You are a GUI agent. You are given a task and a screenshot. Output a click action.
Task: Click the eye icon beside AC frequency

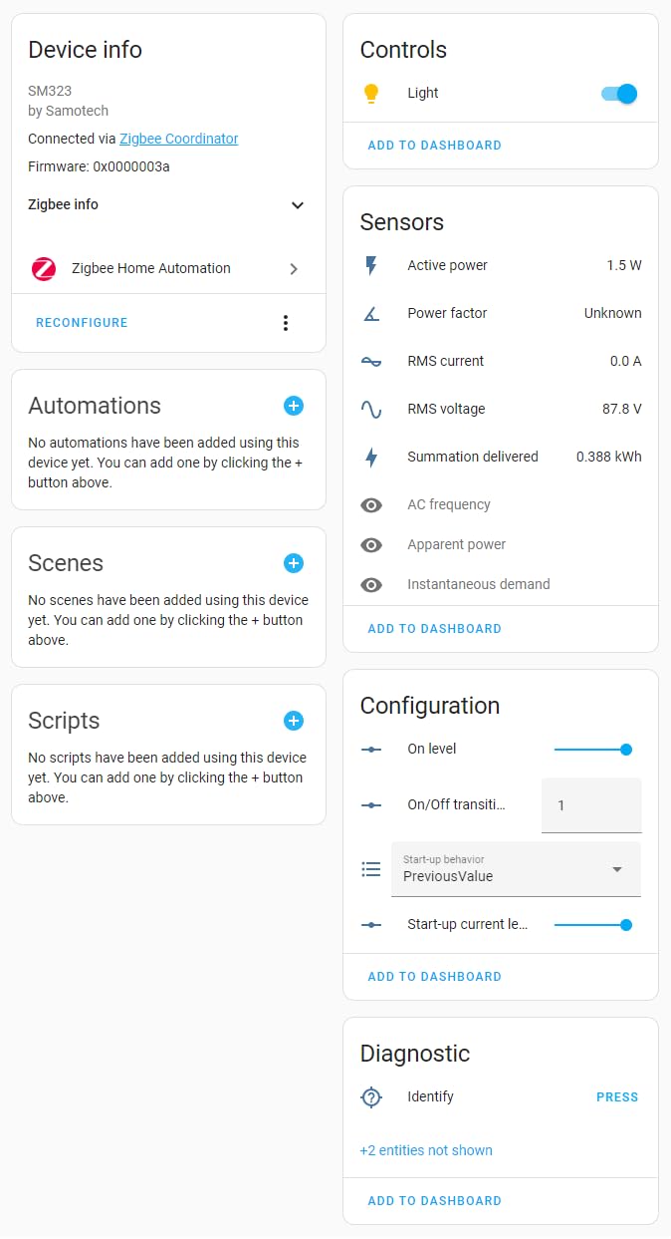371,505
